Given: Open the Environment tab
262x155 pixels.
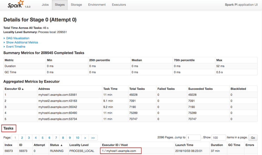Looking at the screenshot, I should (x=97, y=5).
